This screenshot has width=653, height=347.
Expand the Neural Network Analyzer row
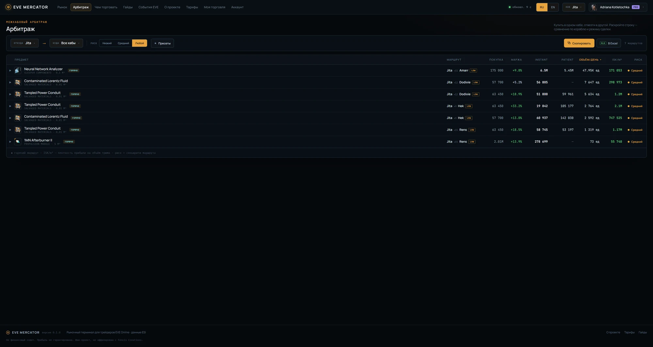click(x=10, y=71)
